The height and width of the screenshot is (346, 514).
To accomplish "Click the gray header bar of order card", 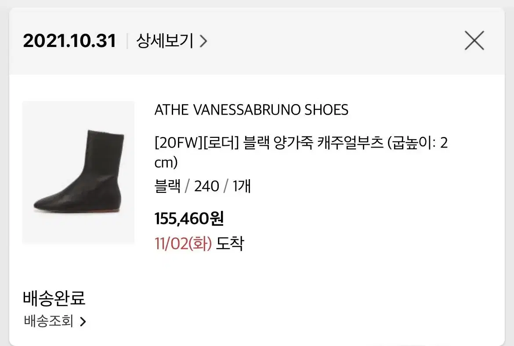I will (257, 41).
